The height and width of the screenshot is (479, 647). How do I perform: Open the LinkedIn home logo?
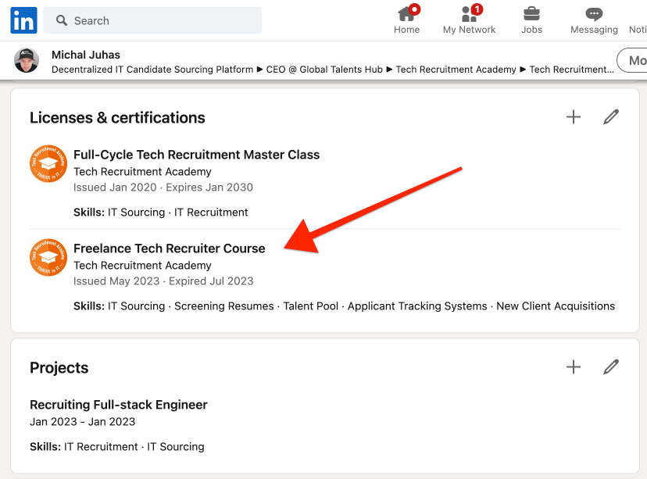pyautogui.click(x=23, y=20)
